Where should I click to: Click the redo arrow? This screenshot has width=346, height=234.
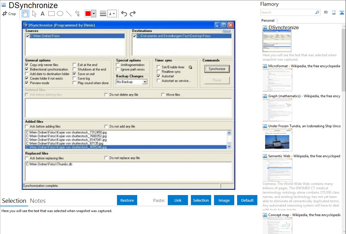point(133,14)
